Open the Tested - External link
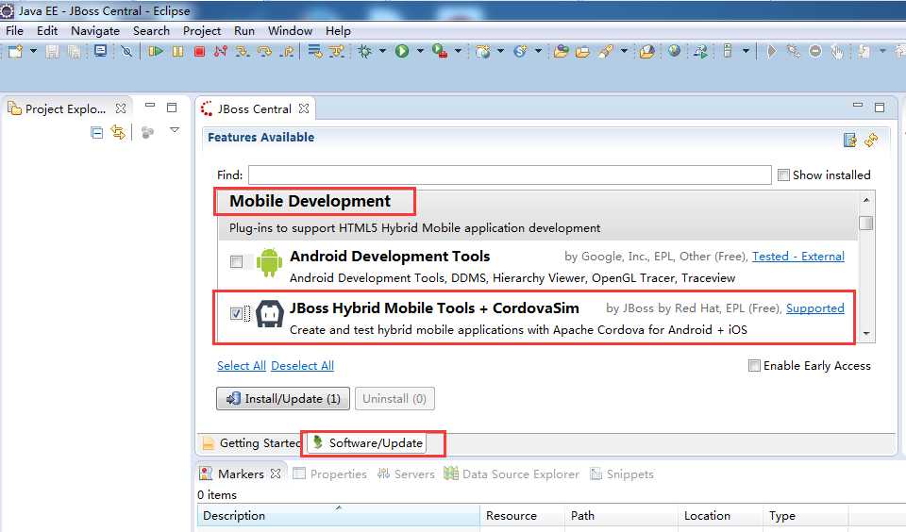This screenshot has height=532, width=906. [x=798, y=257]
